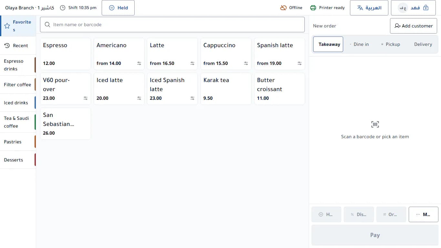The height and width of the screenshot is (248, 441).
Task: Open modifier options icon on Latte card
Action: pos(192,63)
